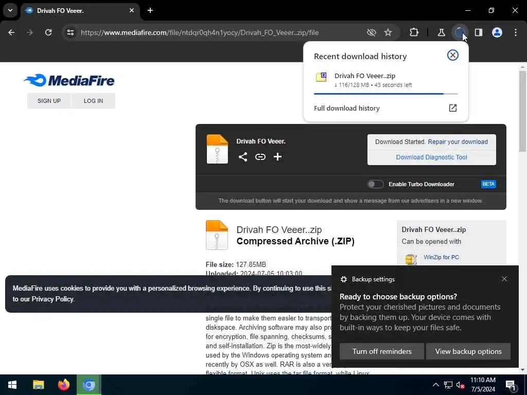Click the Chrome downloads progress icon

(x=460, y=32)
